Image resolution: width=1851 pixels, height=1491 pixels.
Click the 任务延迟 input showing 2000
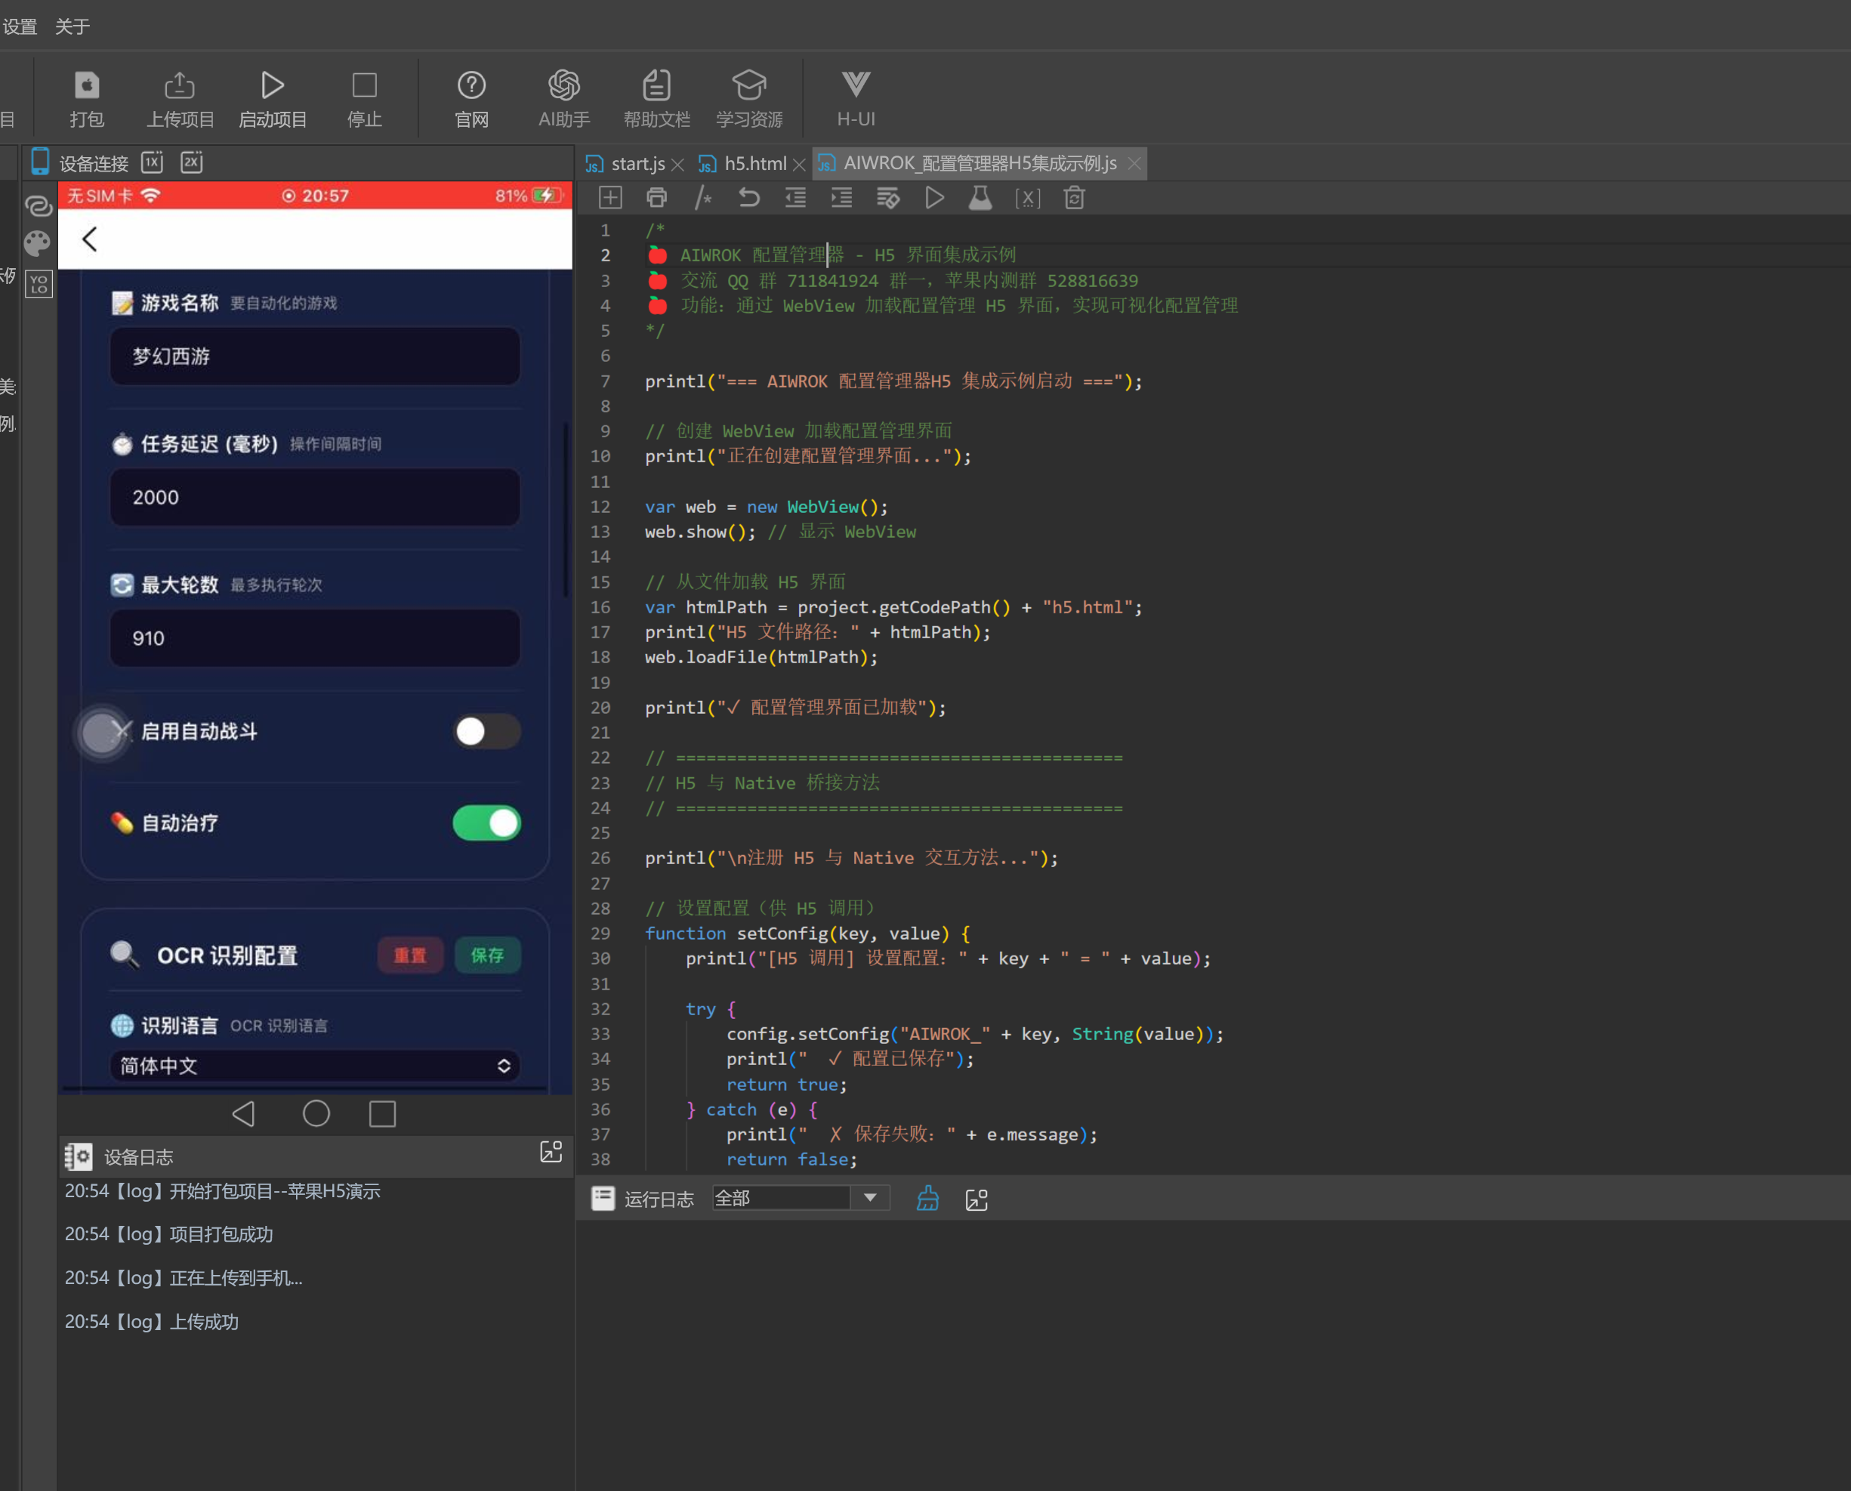(x=314, y=497)
